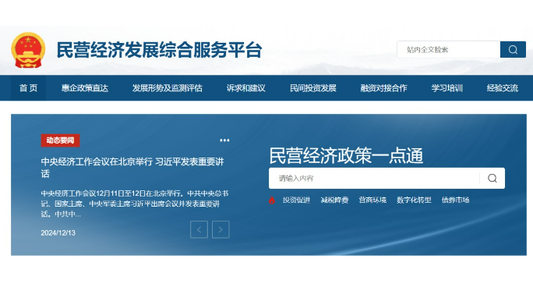
Task: Focus the 站内全文检索 search field
Action: click(449, 50)
